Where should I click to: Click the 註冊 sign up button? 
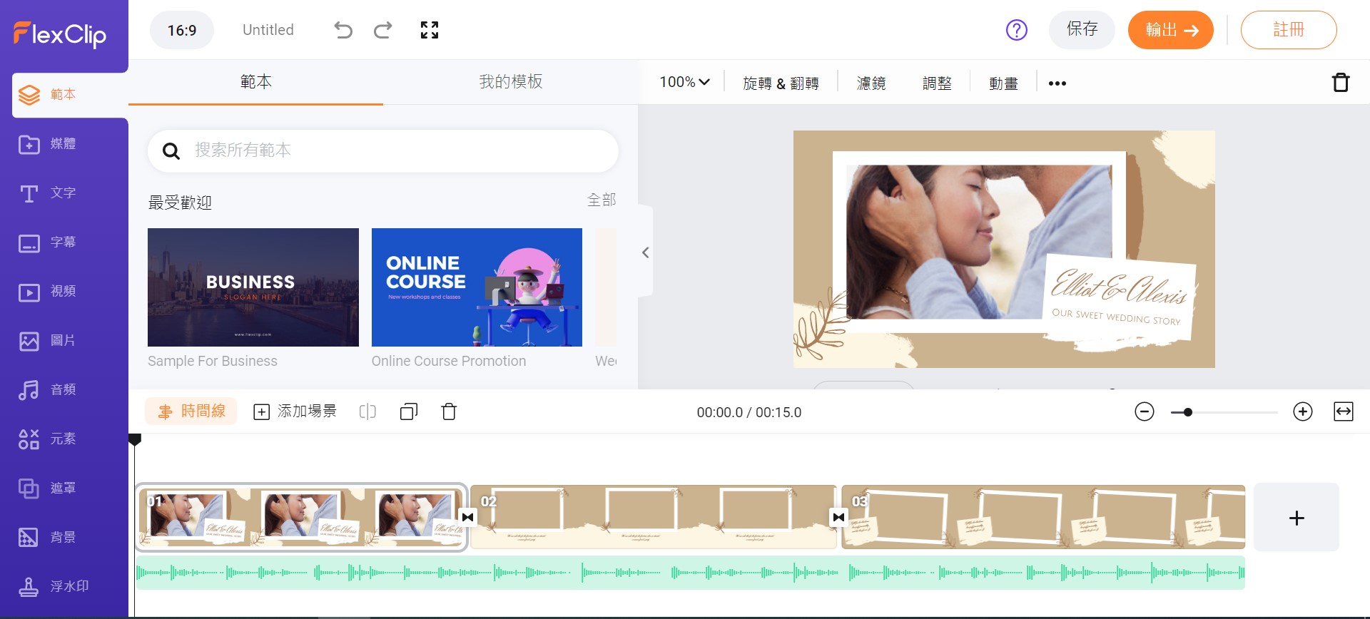pyautogui.click(x=1289, y=30)
